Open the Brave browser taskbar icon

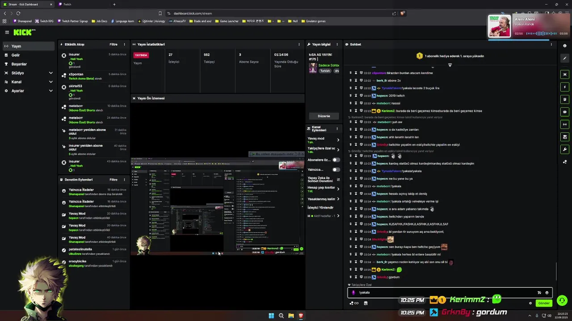[x=301, y=316]
